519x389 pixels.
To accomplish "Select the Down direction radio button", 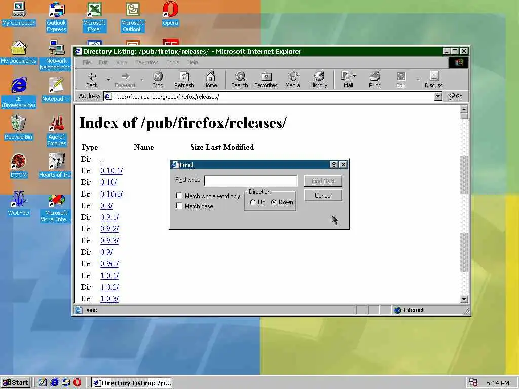I will [273, 202].
